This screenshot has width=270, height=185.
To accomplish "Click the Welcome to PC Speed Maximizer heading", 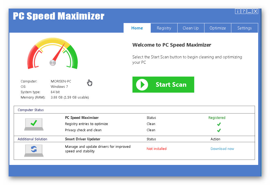I will point(172,45).
